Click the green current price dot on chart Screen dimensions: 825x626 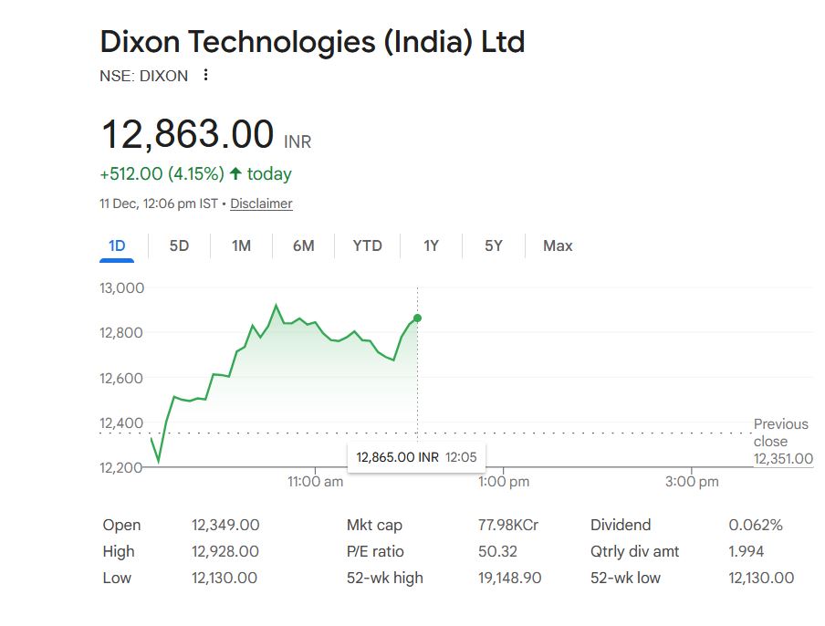[x=418, y=318]
